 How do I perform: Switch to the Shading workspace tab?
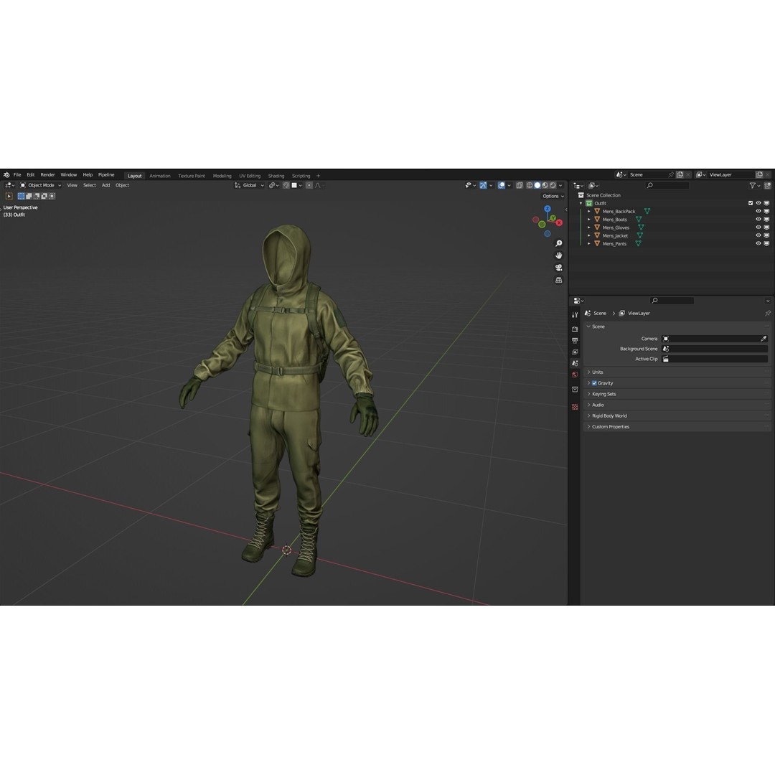pos(276,176)
